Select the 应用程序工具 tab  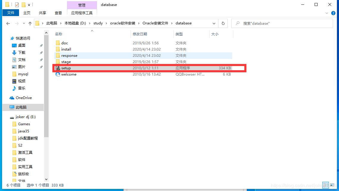pos(82,13)
